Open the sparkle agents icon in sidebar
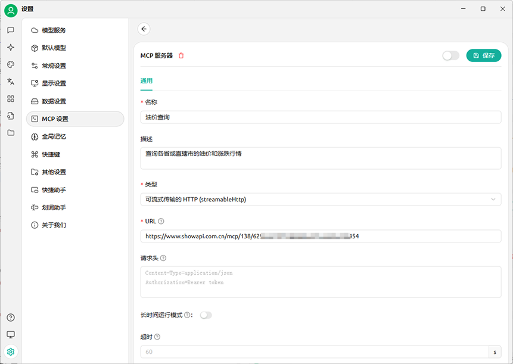The image size is (513, 364). point(11,47)
